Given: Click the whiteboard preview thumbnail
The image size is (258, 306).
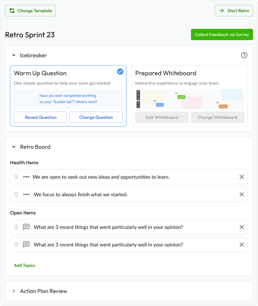Looking at the screenshot, I should click(x=190, y=99).
